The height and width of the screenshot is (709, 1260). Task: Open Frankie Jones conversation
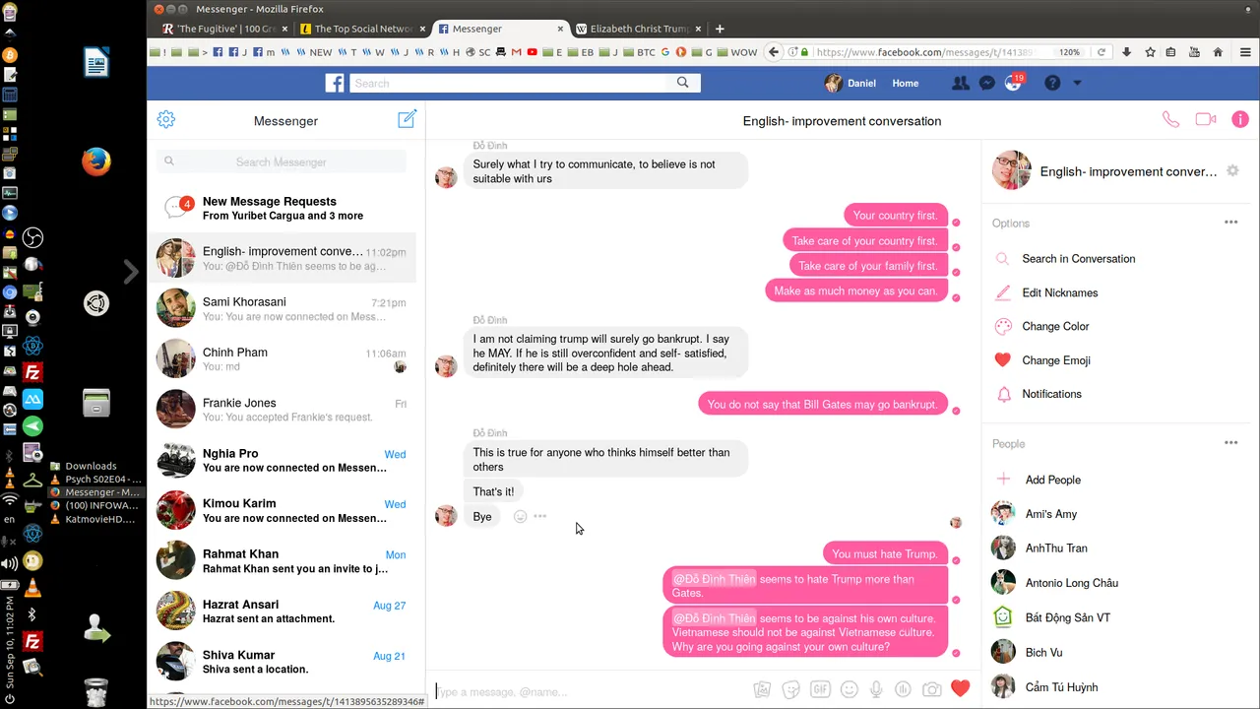[x=282, y=410]
